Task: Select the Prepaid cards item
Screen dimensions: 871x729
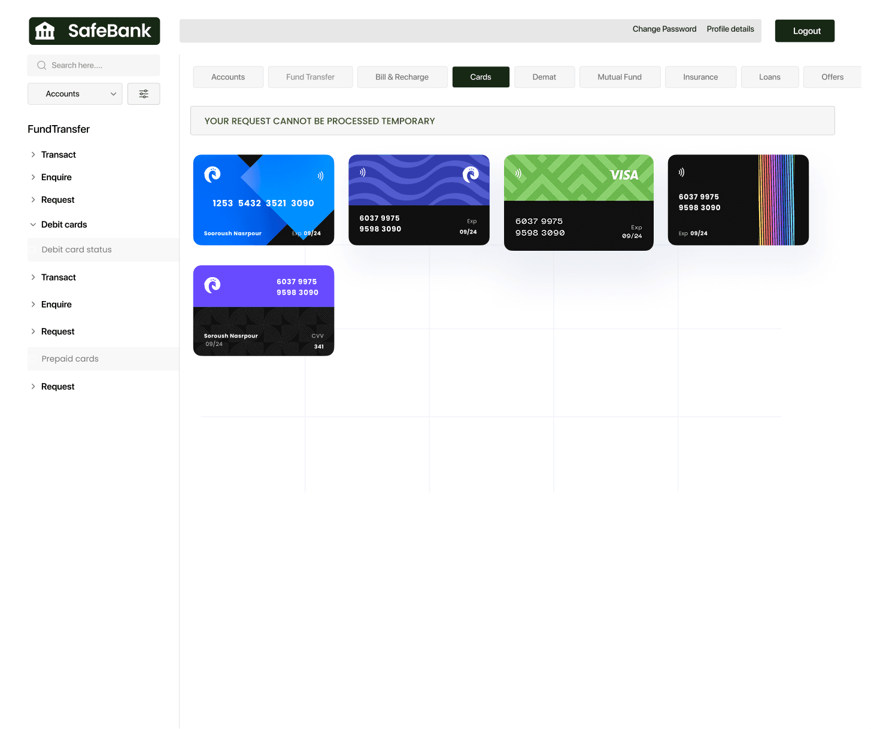Action: 103,359
